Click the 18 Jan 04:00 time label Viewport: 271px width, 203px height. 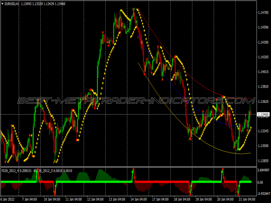coord(182,199)
